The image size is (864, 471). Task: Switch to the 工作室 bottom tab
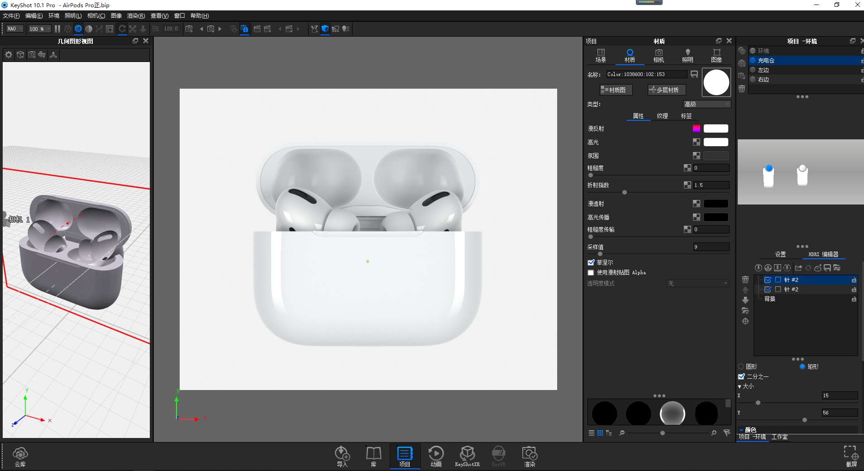[x=779, y=437]
